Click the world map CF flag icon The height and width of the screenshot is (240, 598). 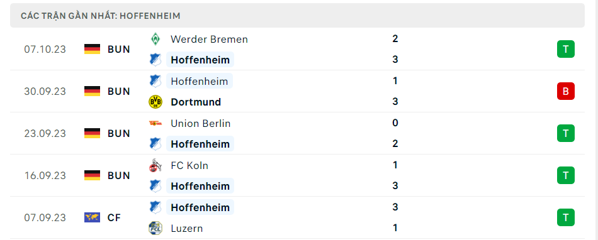92,217
